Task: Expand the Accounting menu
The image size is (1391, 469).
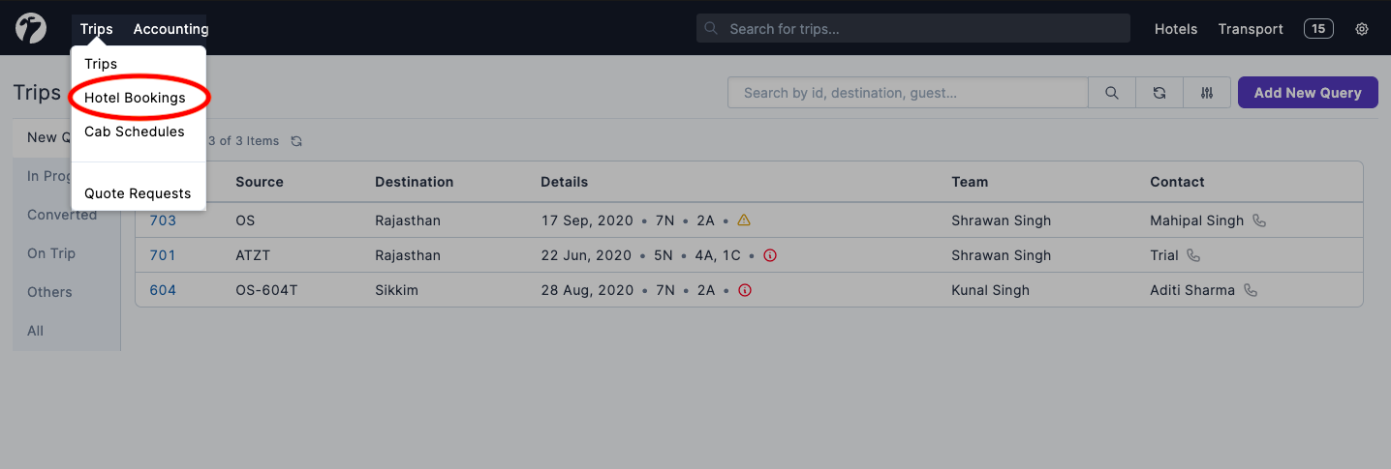Action: coord(170,29)
